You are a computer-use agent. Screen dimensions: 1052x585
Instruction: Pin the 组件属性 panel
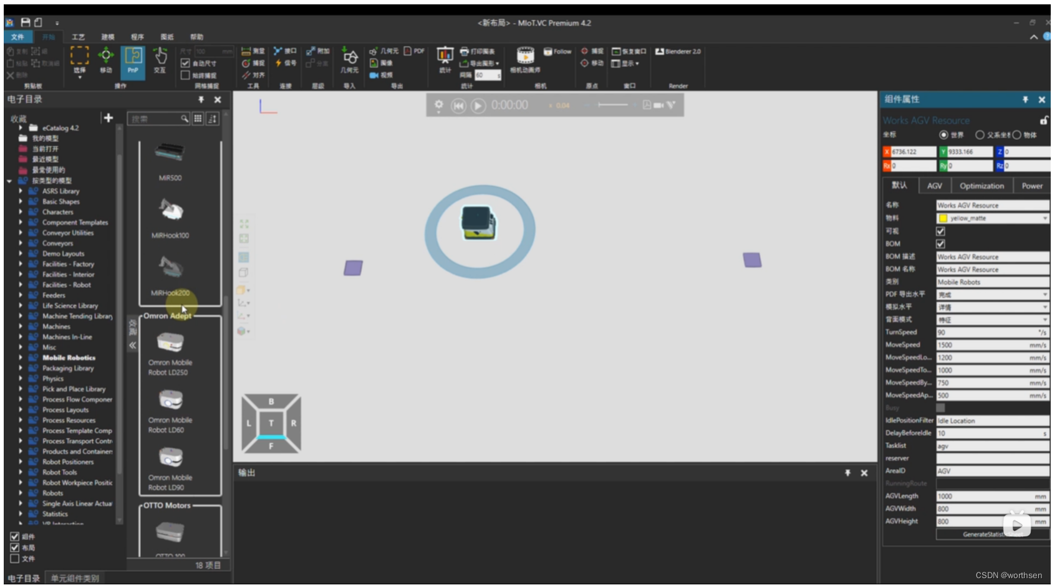click(x=1025, y=100)
